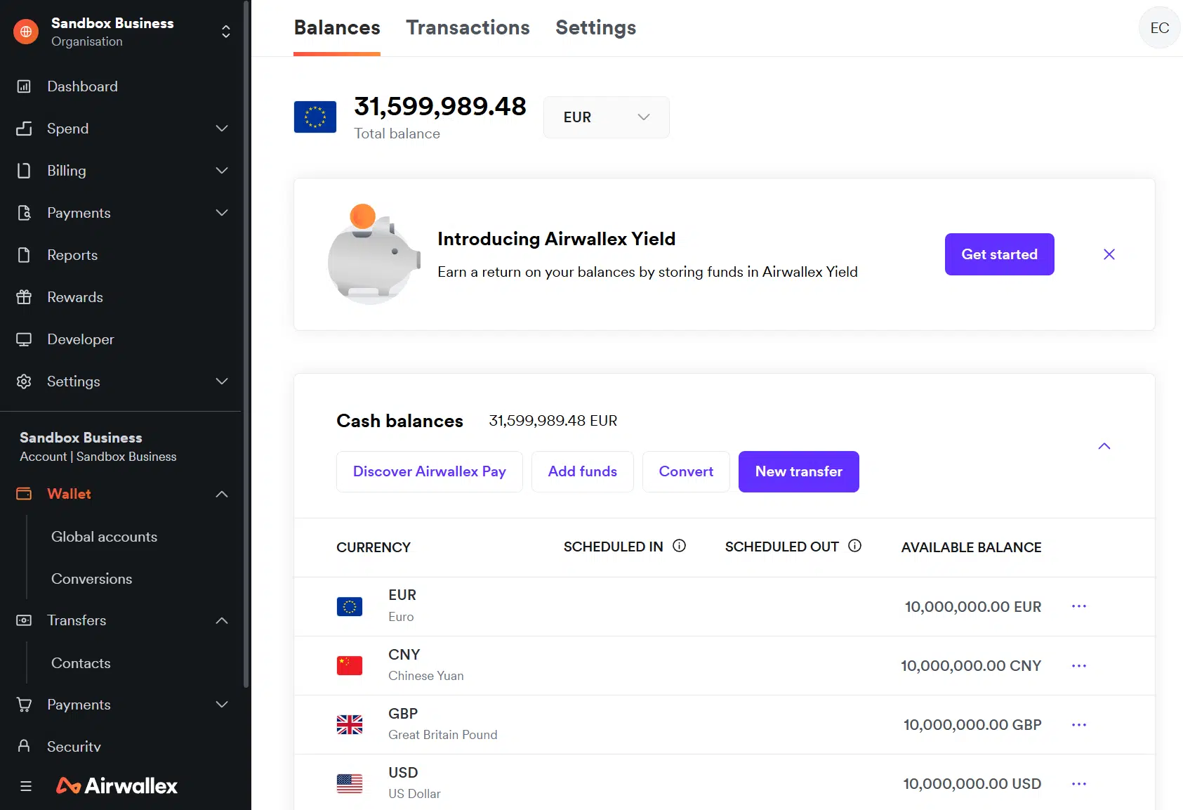Viewport: 1183px width, 810px height.
Task: Open the more options menu for GBP row
Action: point(1079,724)
